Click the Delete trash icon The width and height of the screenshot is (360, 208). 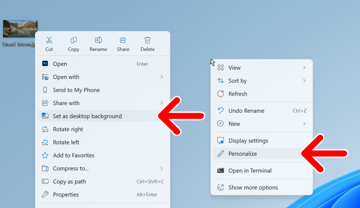tap(147, 40)
